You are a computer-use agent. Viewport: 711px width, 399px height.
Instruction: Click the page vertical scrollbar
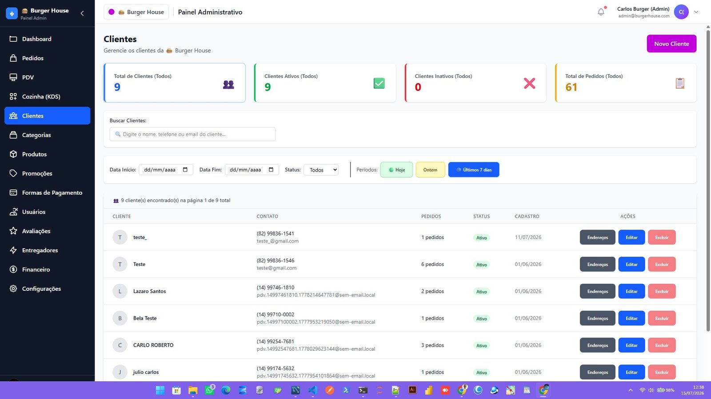(x=708, y=181)
